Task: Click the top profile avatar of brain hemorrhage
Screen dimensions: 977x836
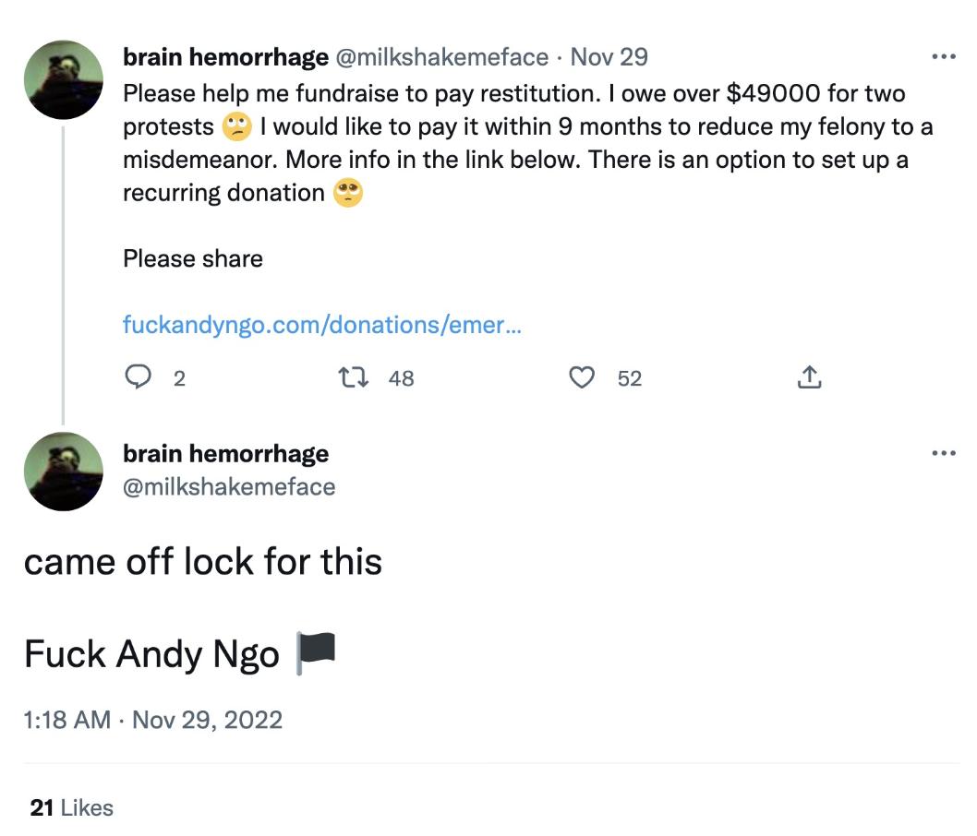Action: (64, 79)
